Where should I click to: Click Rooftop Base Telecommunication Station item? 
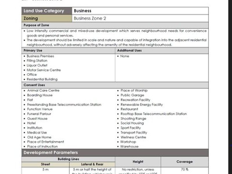point(154,114)
